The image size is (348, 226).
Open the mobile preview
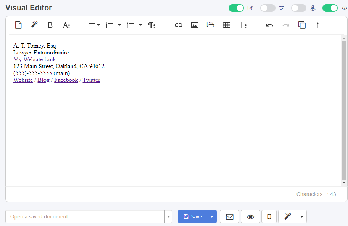coord(269,216)
